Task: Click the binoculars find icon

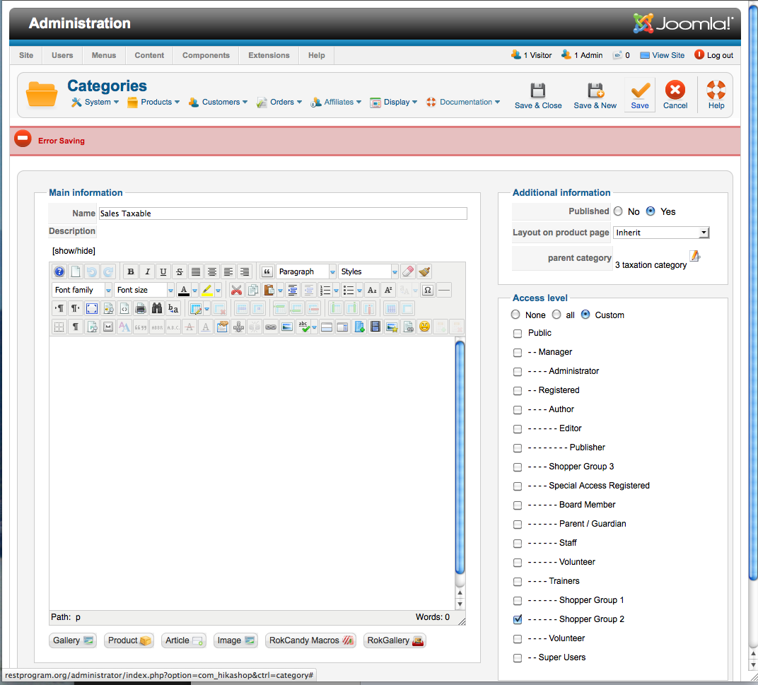Action: [157, 308]
